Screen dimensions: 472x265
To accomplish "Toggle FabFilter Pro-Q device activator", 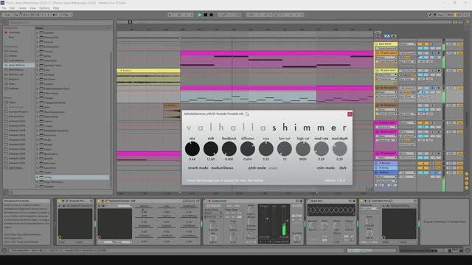I will [362, 201].
